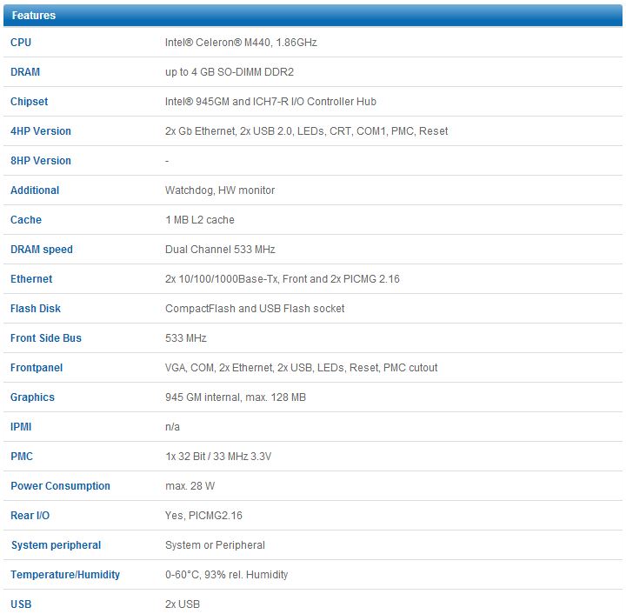Click 'Watchdog, HW monitor' value
The width and height of the screenshot is (626, 614).
pyautogui.click(x=220, y=190)
